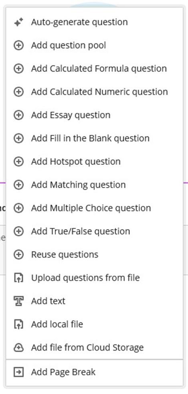Choose Add Essay question
This screenshot has width=188, height=394.
(95, 115)
